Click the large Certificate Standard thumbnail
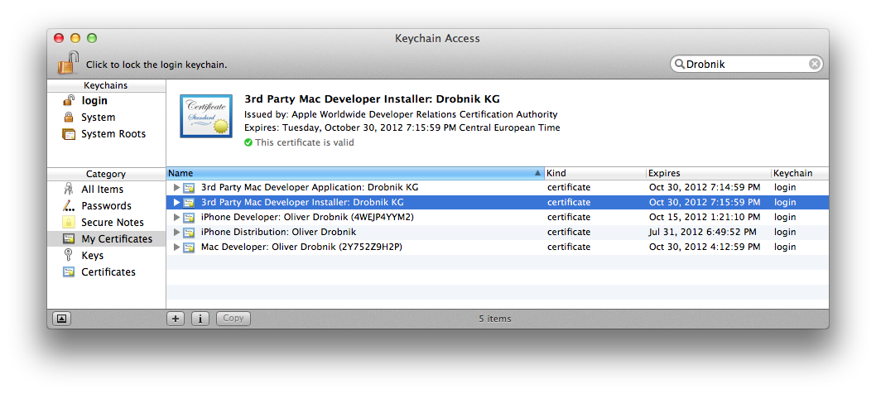Image resolution: width=876 pixels, height=394 pixels. [x=206, y=116]
